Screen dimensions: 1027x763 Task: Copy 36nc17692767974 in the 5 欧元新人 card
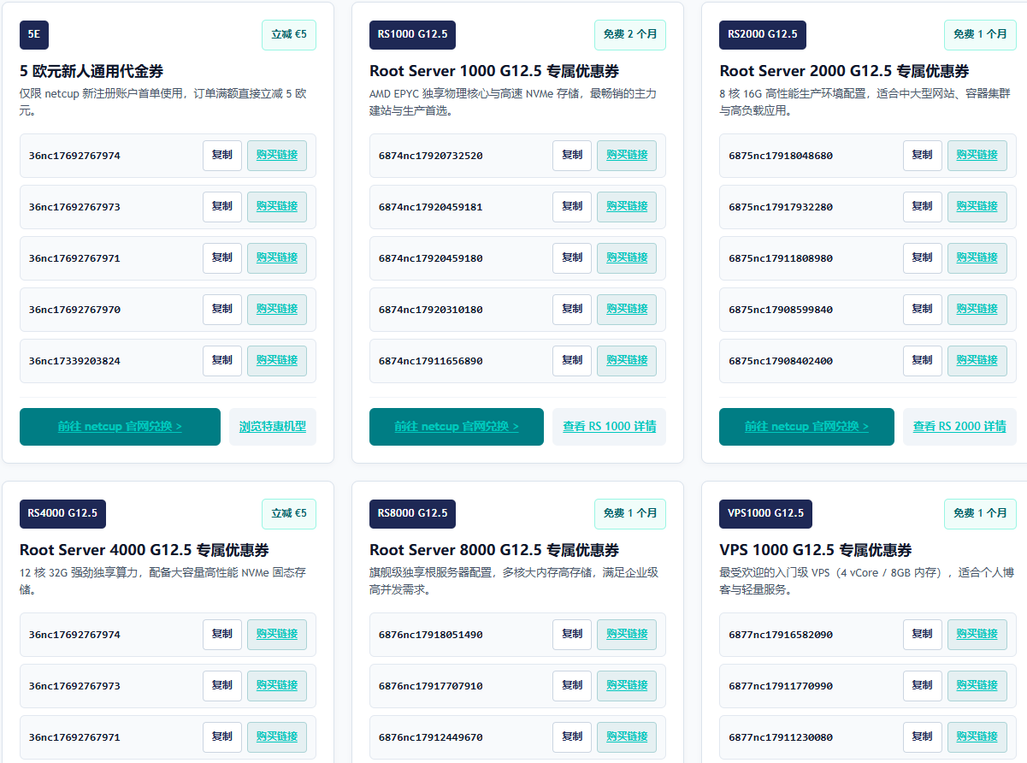[222, 156]
